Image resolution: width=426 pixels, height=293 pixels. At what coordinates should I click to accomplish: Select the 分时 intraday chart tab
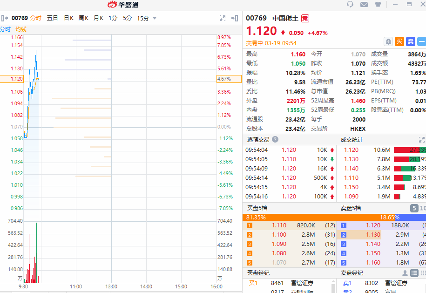pos(35,18)
